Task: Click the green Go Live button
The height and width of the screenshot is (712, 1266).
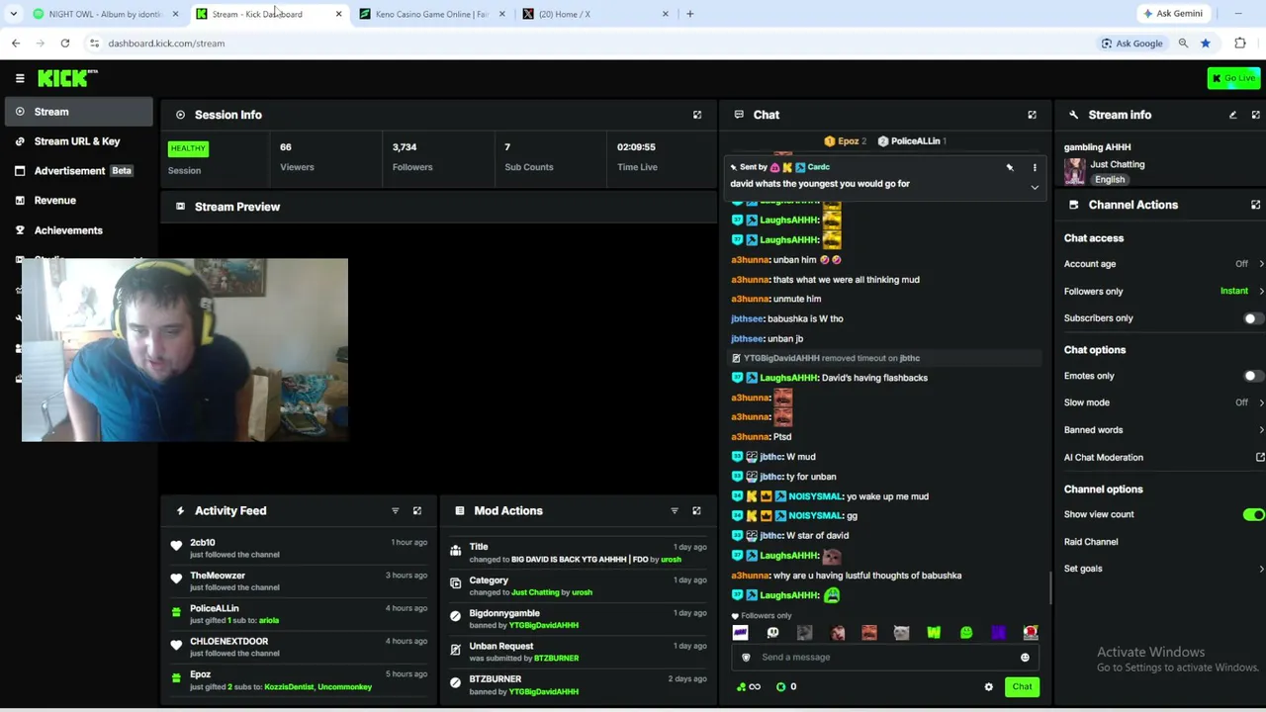Action: pos(1233,78)
